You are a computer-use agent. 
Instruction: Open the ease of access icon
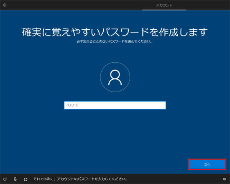point(5,179)
